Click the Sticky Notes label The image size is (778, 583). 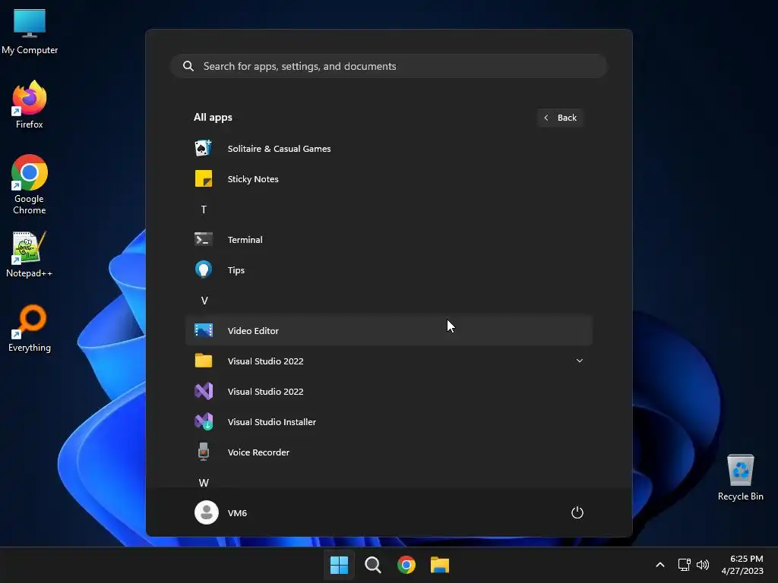coord(253,179)
